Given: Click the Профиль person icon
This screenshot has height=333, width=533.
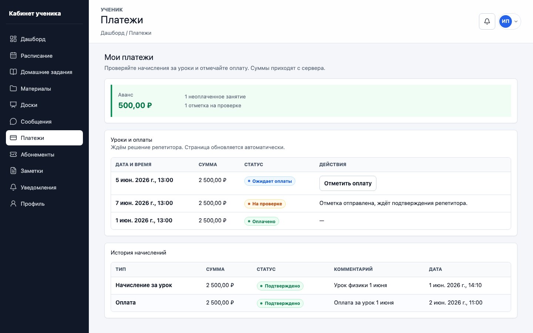Looking at the screenshot, I should (x=13, y=203).
